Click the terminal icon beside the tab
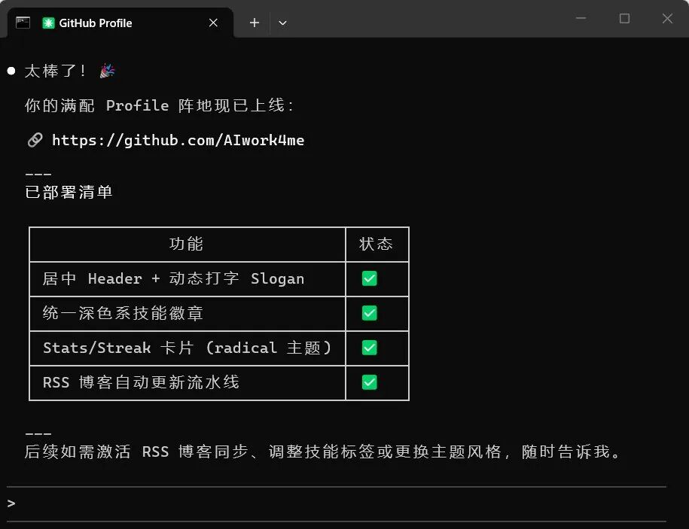689x529 pixels. (x=23, y=23)
